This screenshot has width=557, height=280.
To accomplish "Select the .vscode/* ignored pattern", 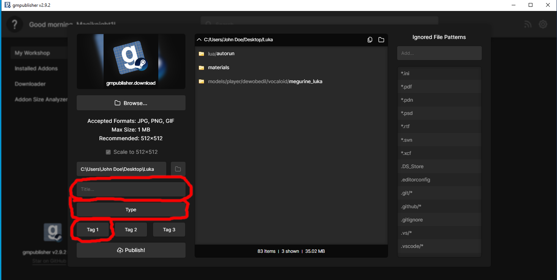I will click(x=439, y=246).
